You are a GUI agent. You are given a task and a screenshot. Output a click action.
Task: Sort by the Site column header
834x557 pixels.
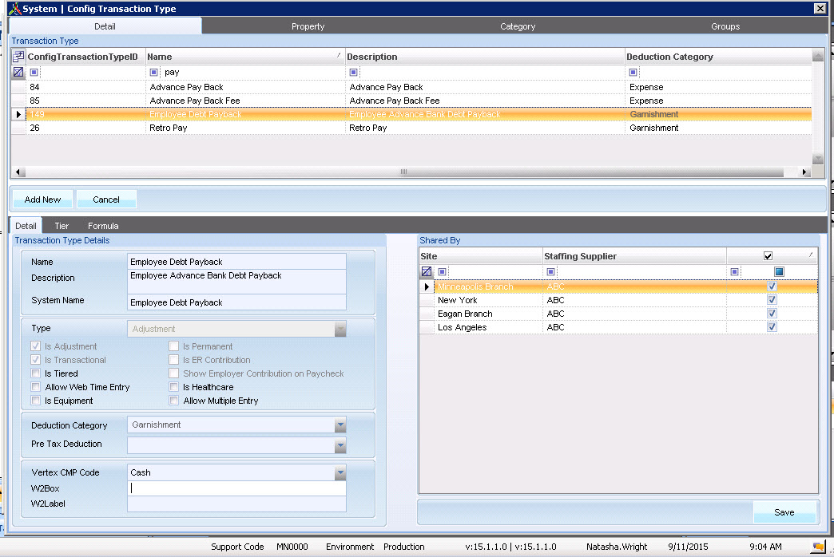(x=481, y=256)
